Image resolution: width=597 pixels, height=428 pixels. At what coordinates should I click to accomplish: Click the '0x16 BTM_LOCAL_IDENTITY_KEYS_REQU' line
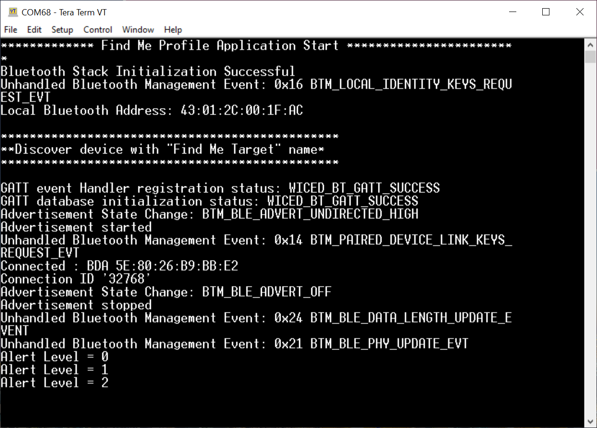tap(256, 85)
